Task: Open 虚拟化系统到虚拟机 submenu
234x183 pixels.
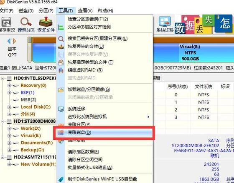Action: [x=104, y=116]
